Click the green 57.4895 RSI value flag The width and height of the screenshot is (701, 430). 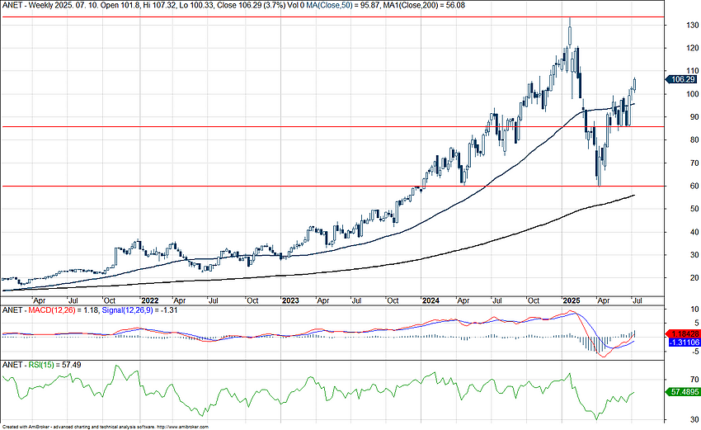click(x=683, y=391)
